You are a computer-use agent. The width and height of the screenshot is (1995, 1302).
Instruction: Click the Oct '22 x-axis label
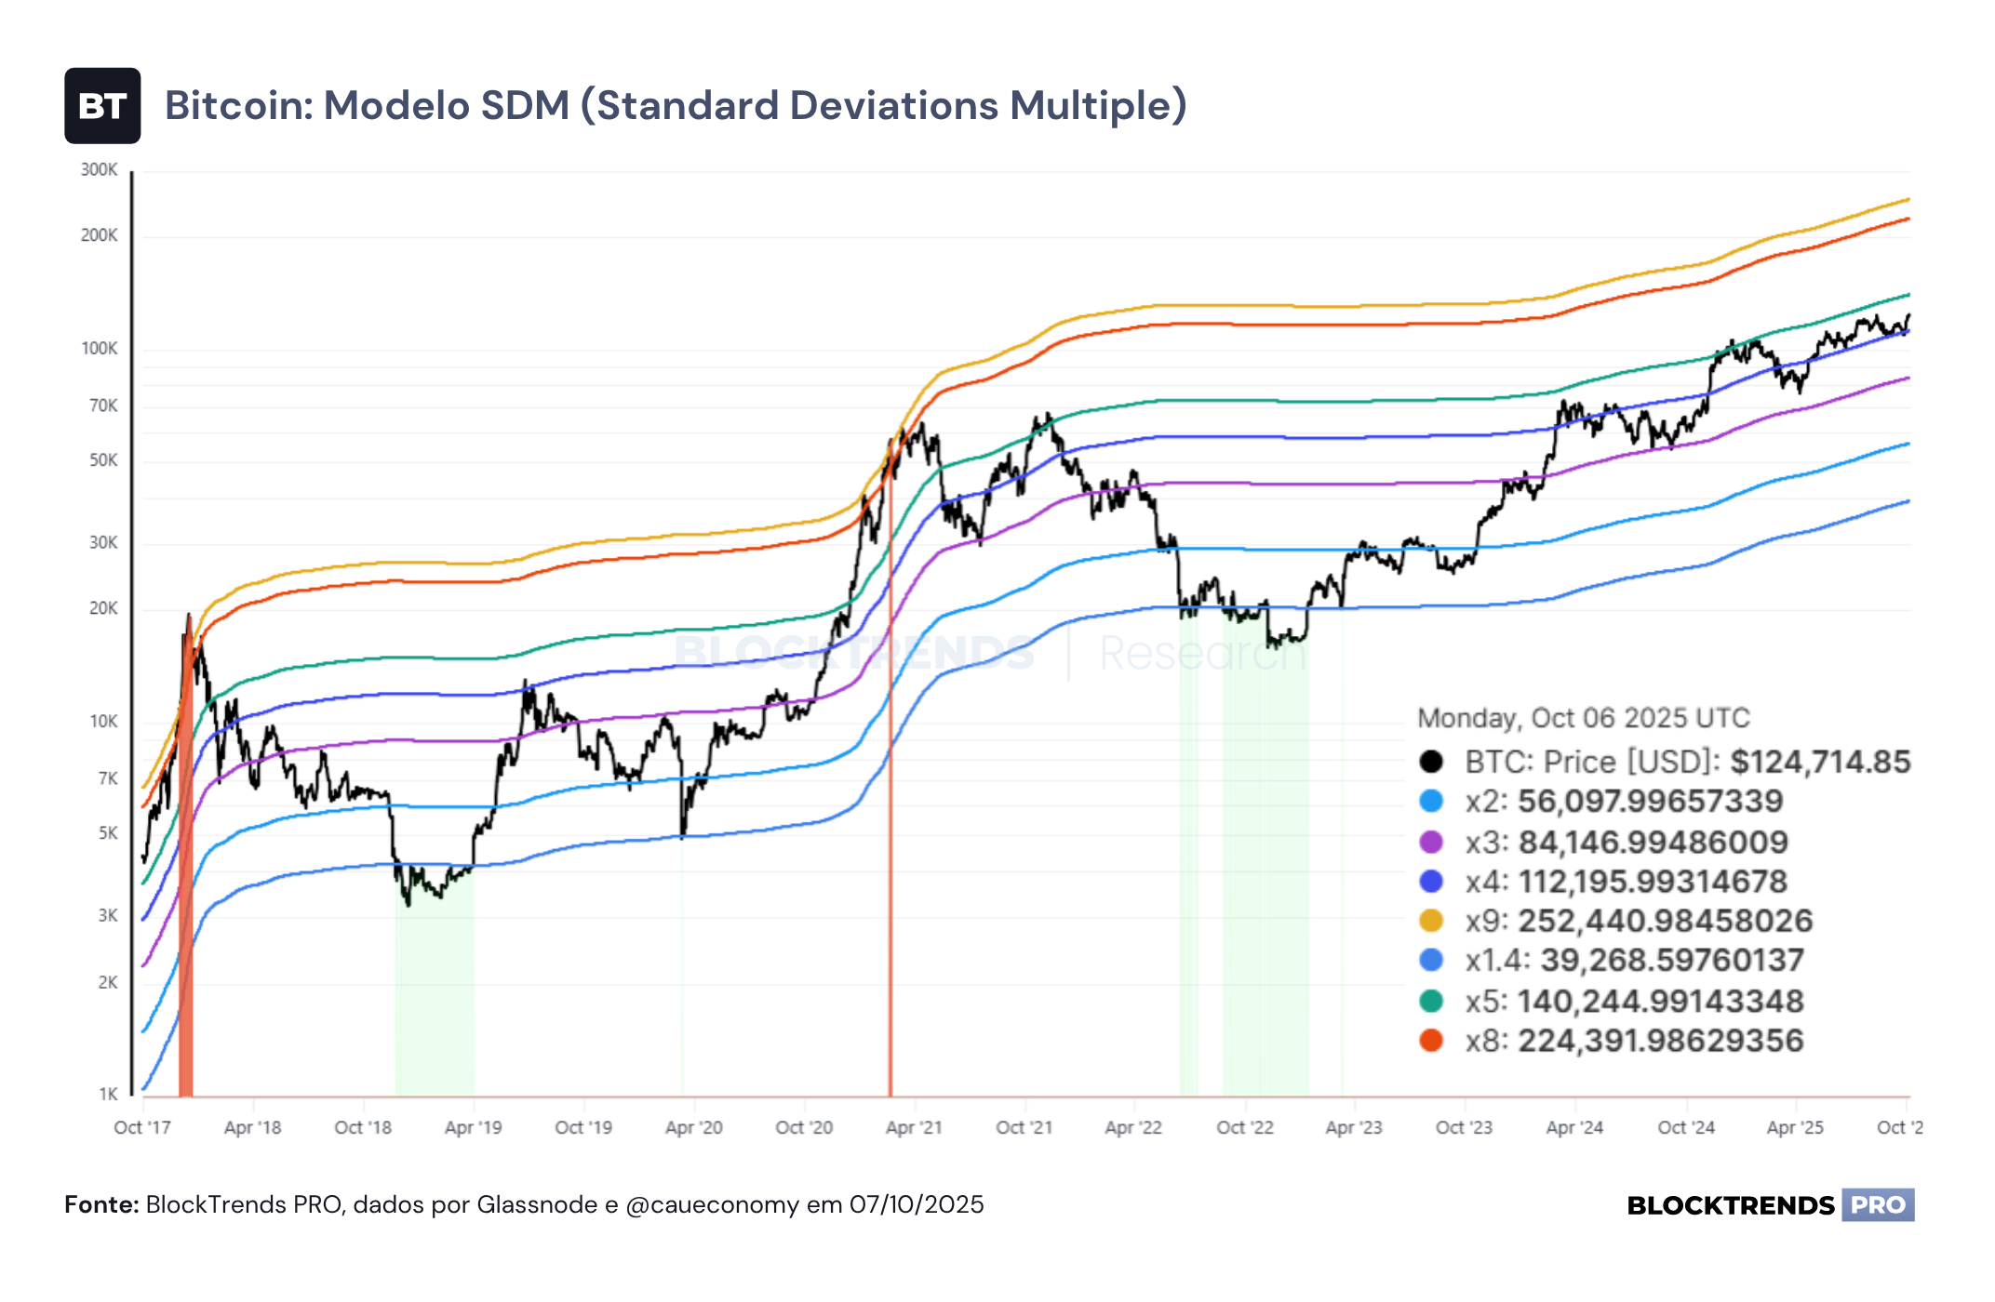pos(1245,1127)
